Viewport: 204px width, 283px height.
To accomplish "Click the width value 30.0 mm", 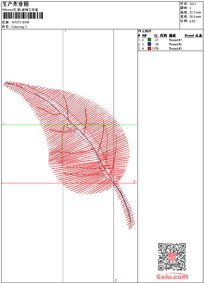I will tap(195, 17).
